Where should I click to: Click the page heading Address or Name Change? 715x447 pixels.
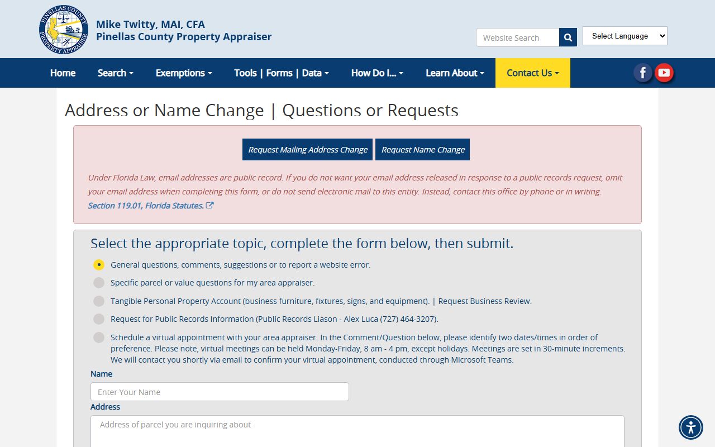tap(261, 110)
